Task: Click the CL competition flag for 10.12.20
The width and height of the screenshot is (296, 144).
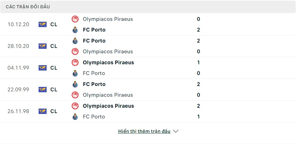Action: [43, 24]
